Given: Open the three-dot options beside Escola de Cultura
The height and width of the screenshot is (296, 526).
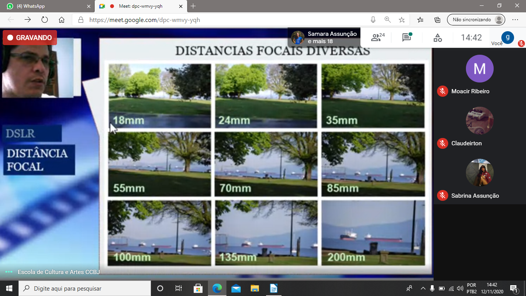Looking at the screenshot, I should [x=9, y=272].
